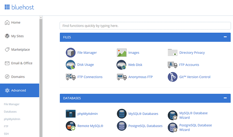Open SSH submenu link under Advanced

coord(6,134)
